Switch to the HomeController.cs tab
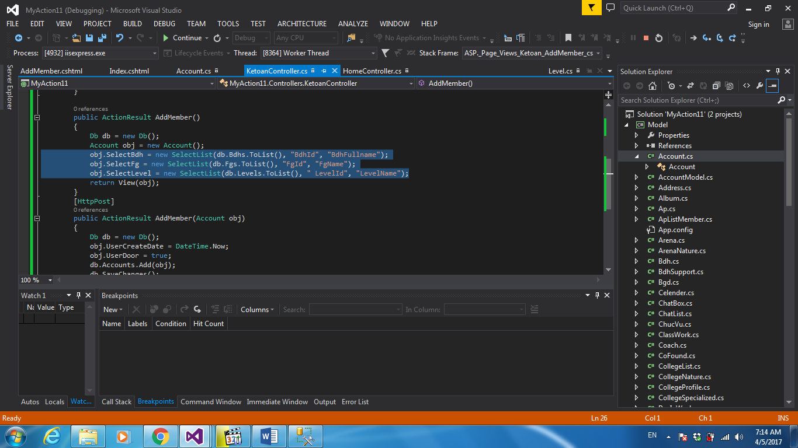Viewport: 798px width, 448px height. (372, 71)
